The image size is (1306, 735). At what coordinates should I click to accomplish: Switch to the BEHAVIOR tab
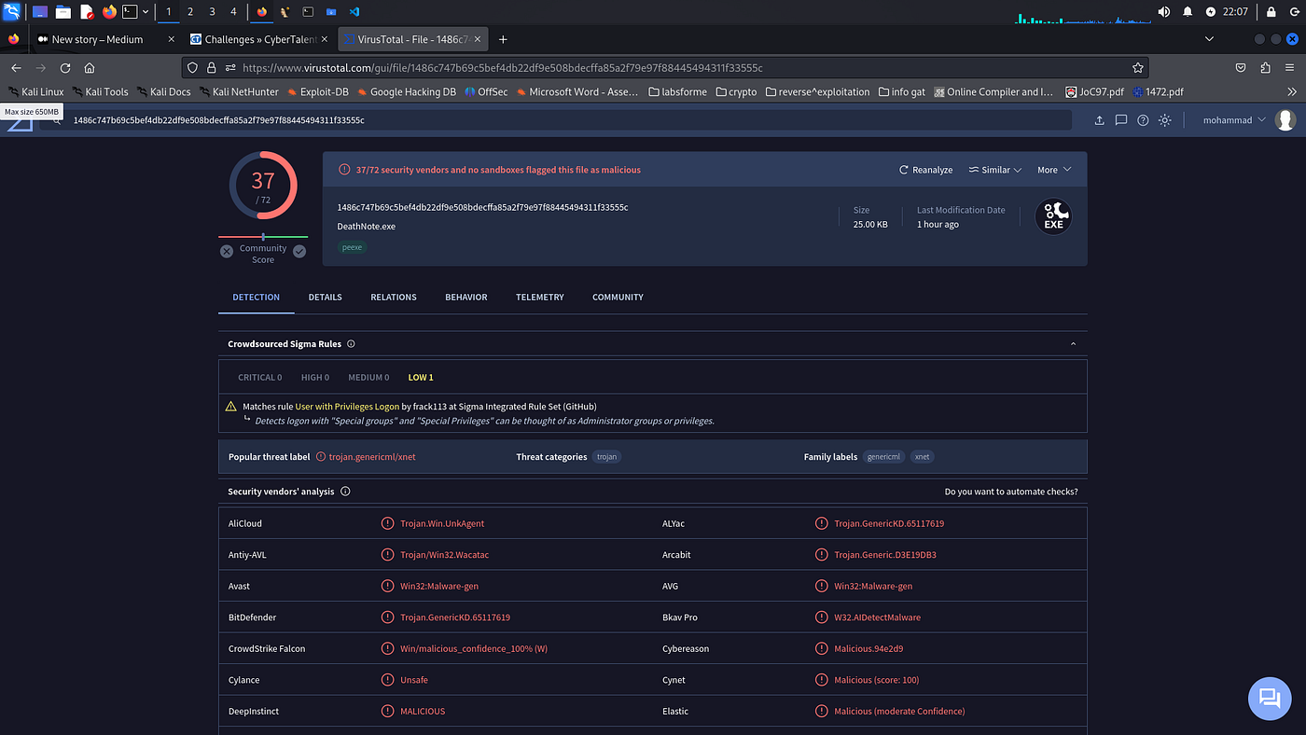pyautogui.click(x=466, y=297)
